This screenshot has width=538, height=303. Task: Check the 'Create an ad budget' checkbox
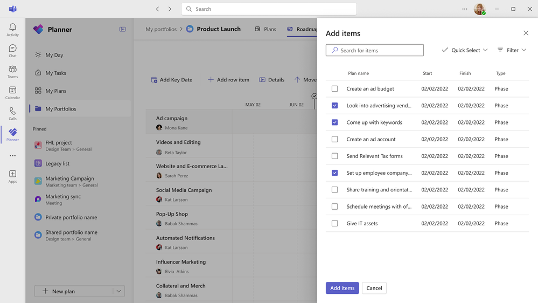(334, 89)
